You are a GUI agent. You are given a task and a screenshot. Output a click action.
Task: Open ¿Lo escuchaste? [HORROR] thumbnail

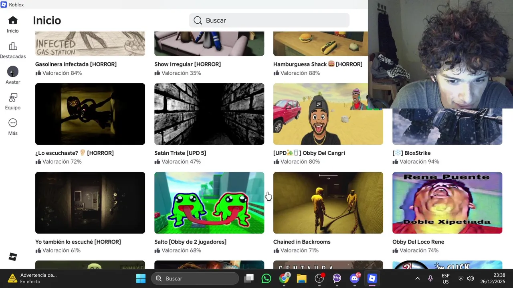coord(90,114)
